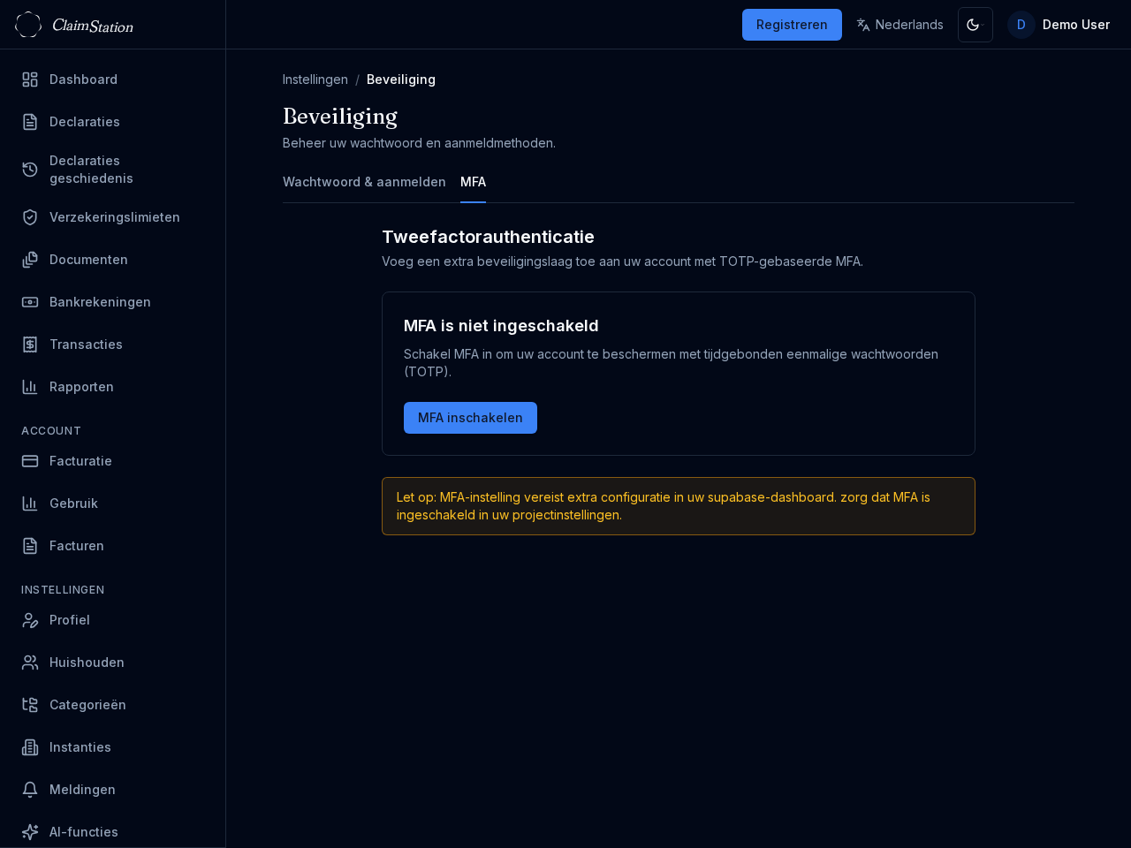The image size is (1131, 848).
Task: Click the Meldingen bell icon
Action: (x=30, y=790)
